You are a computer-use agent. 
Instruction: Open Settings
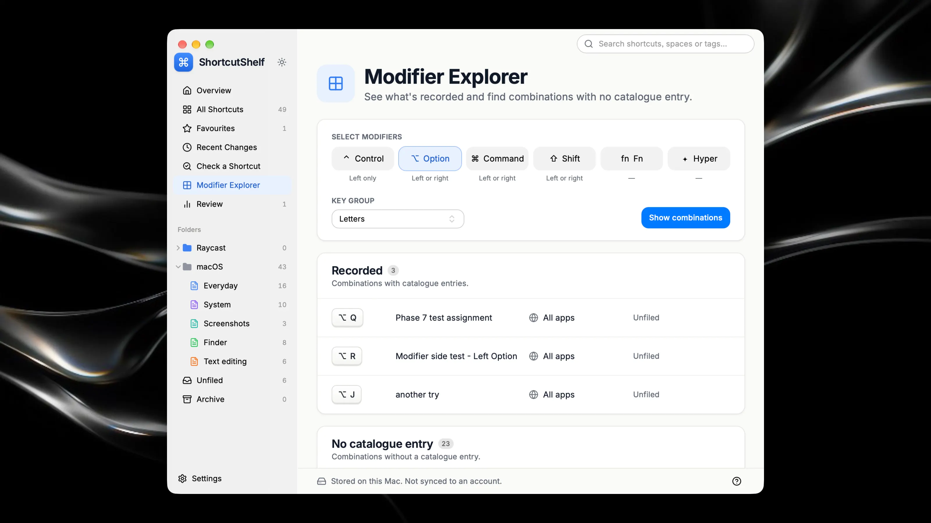click(200, 478)
